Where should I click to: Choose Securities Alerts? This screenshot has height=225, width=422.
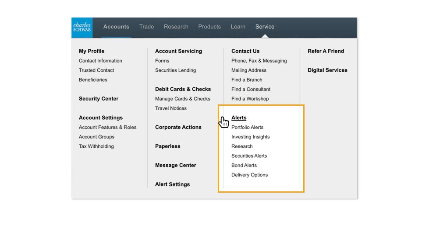tap(249, 156)
